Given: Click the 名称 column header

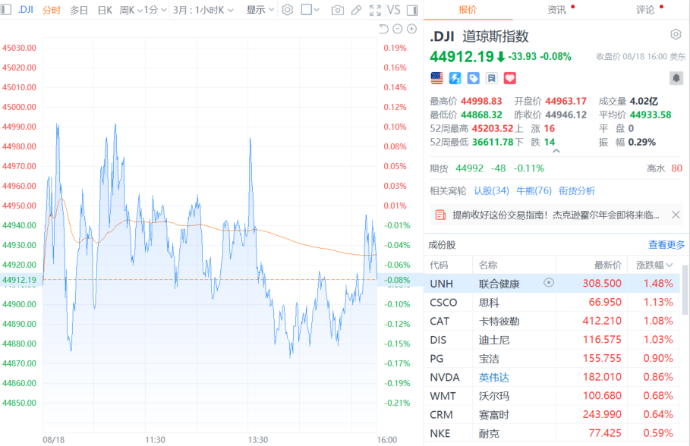Looking at the screenshot, I should (x=488, y=265).
